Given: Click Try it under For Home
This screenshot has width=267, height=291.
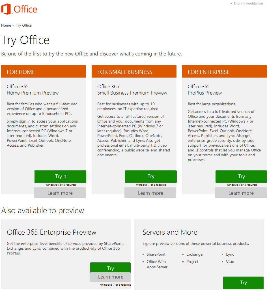Looking at the screenshot, I should point(60,176).
